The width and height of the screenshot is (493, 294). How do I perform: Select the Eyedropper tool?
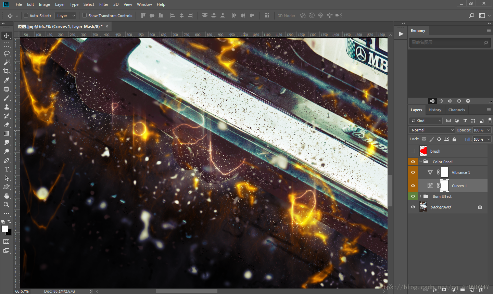(7, 80)
